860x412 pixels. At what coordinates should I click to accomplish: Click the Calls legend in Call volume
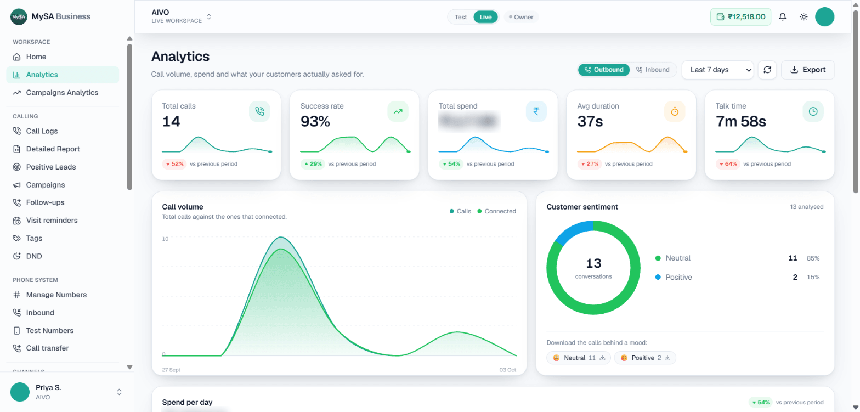[x=460, y=211]
